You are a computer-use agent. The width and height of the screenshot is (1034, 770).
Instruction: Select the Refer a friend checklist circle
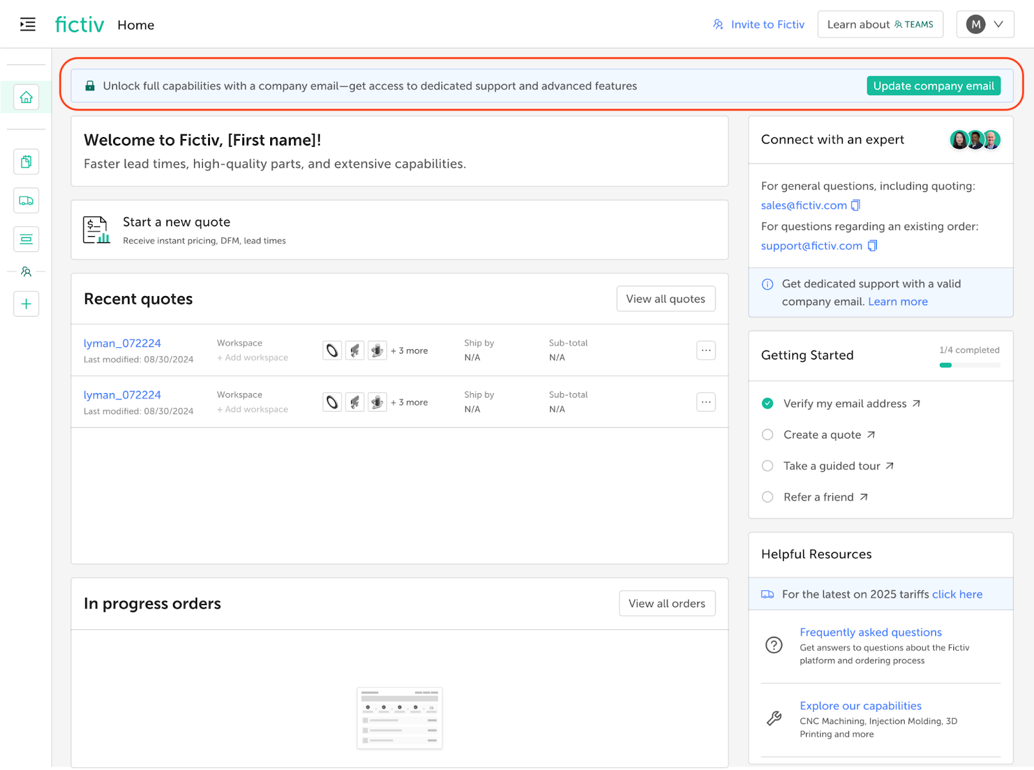[767, 497]
